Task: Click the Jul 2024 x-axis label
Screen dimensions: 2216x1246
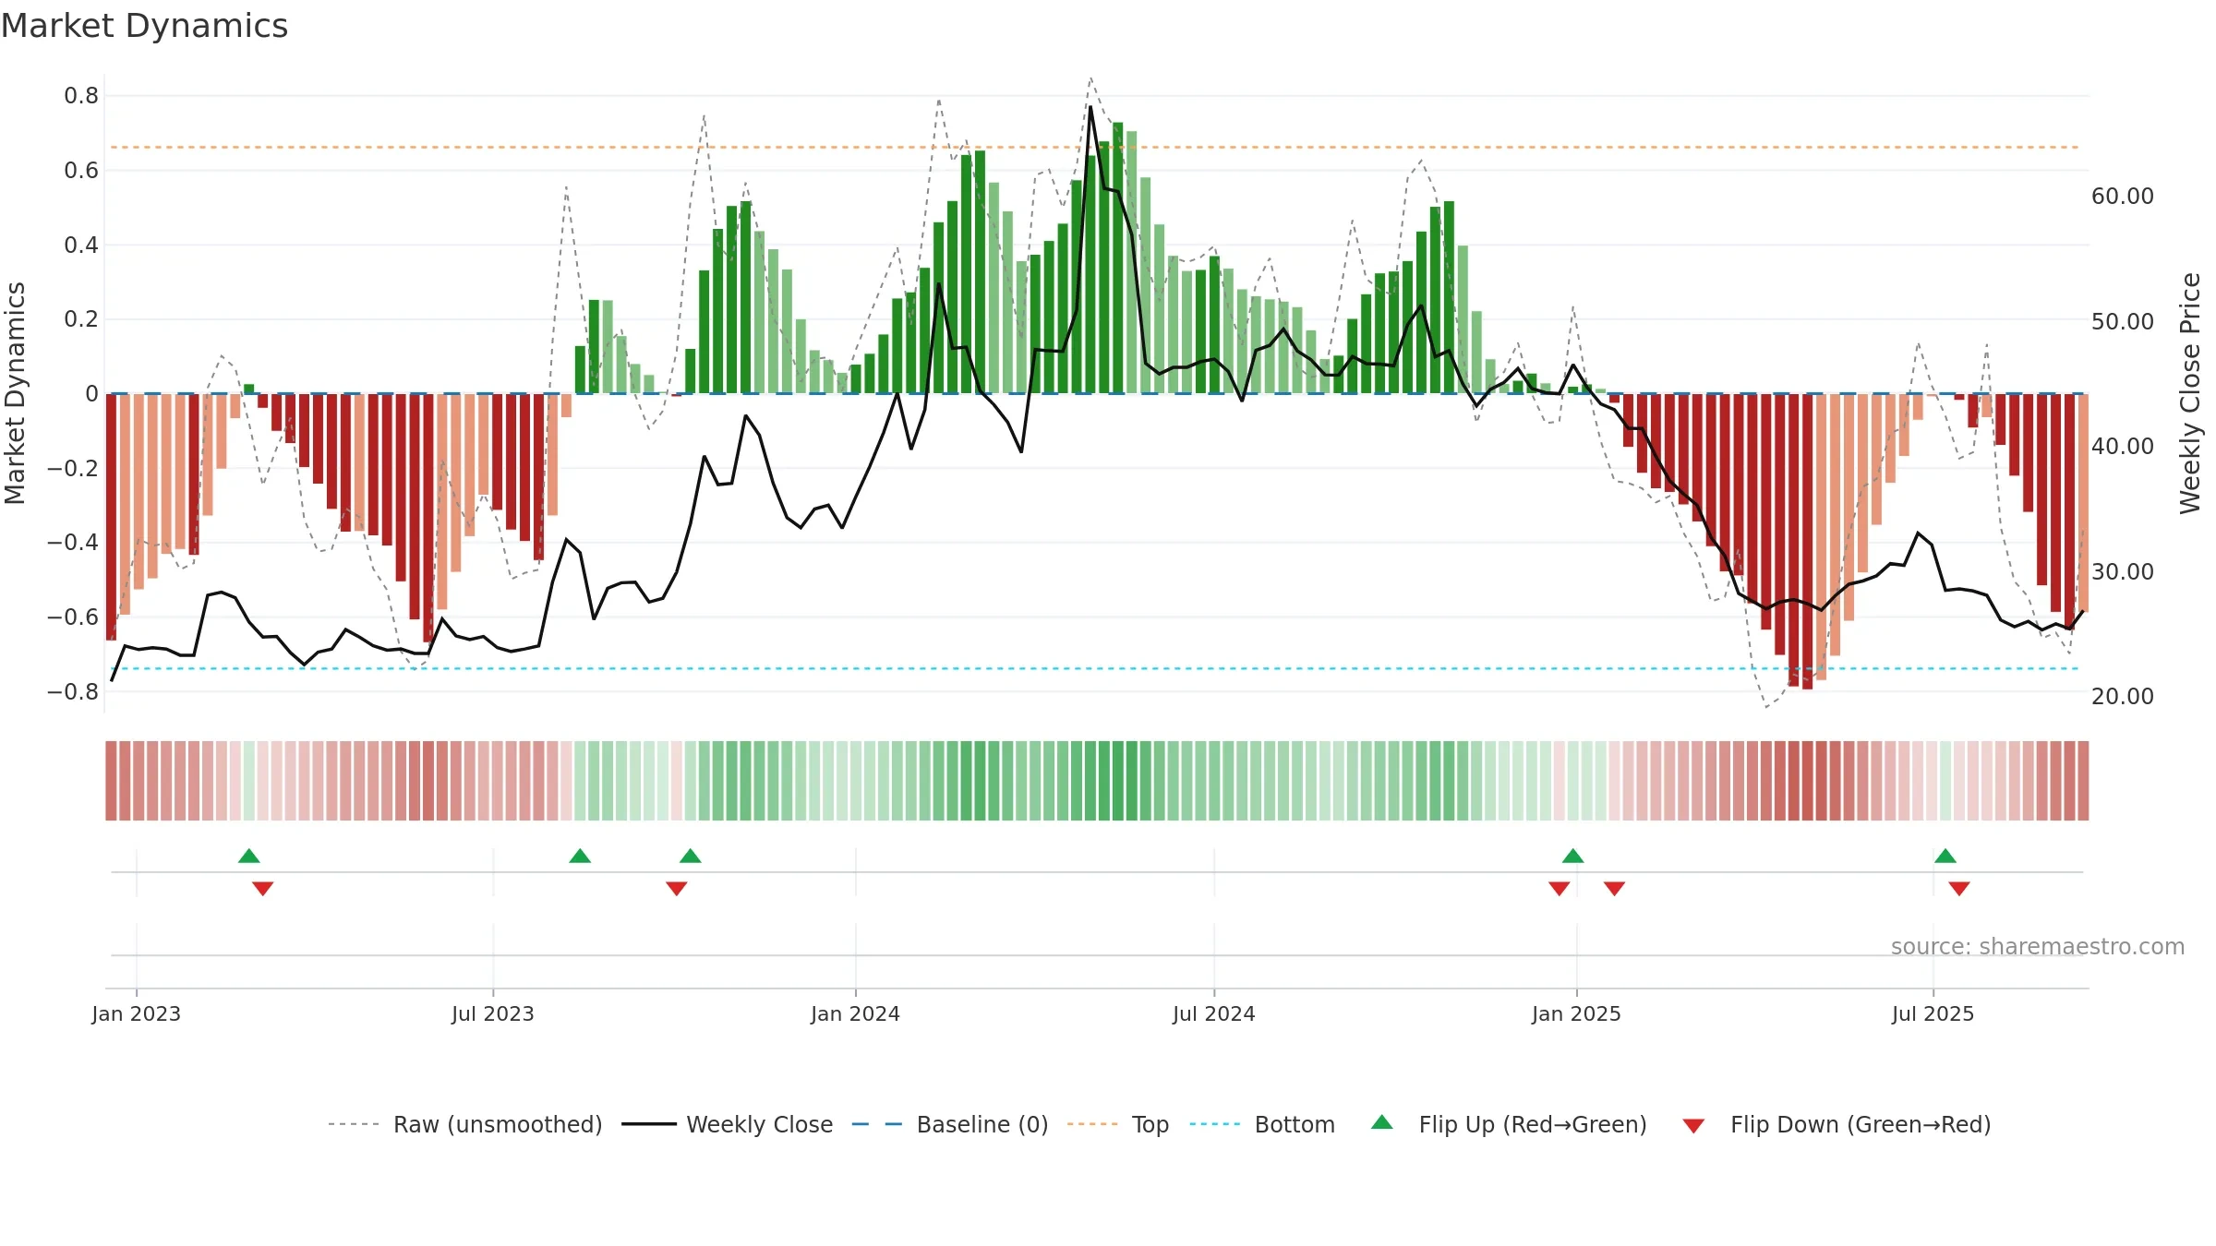Action: (1214, 1013)
